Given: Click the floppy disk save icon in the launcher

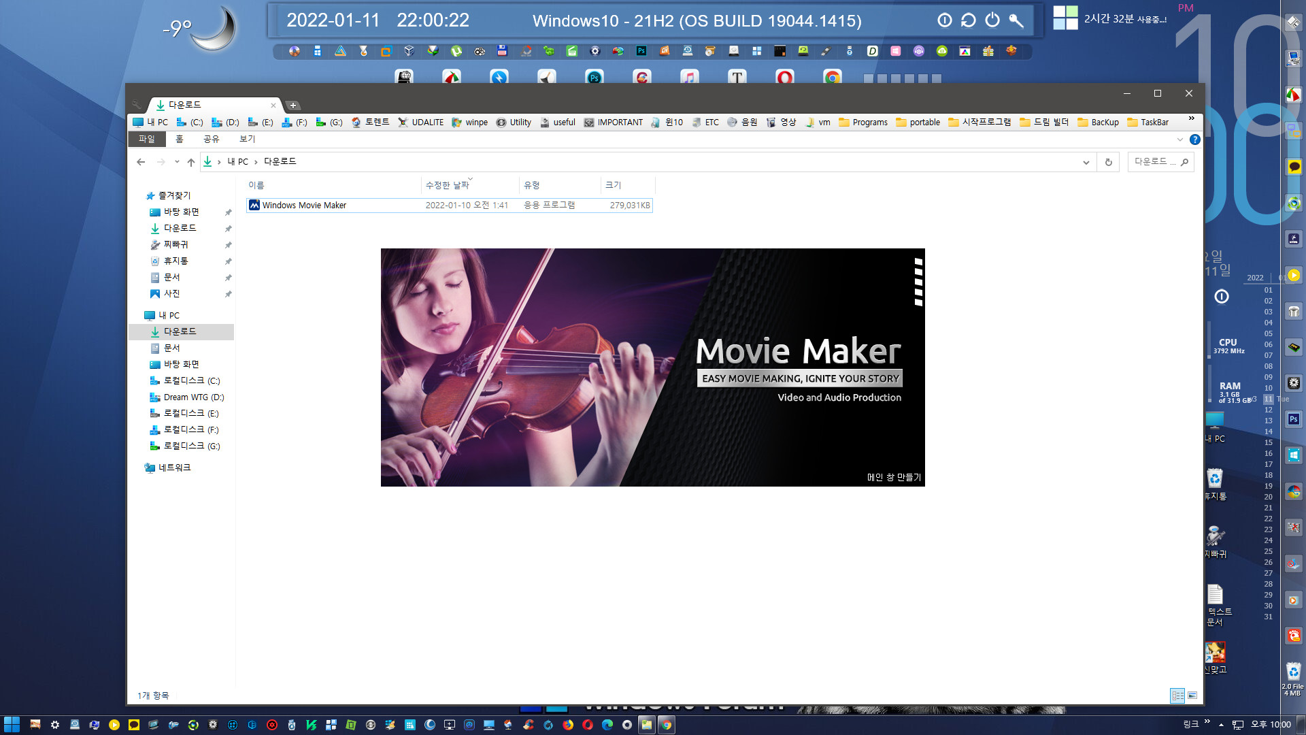Looking at the screenshot, I should click(502, 51).
